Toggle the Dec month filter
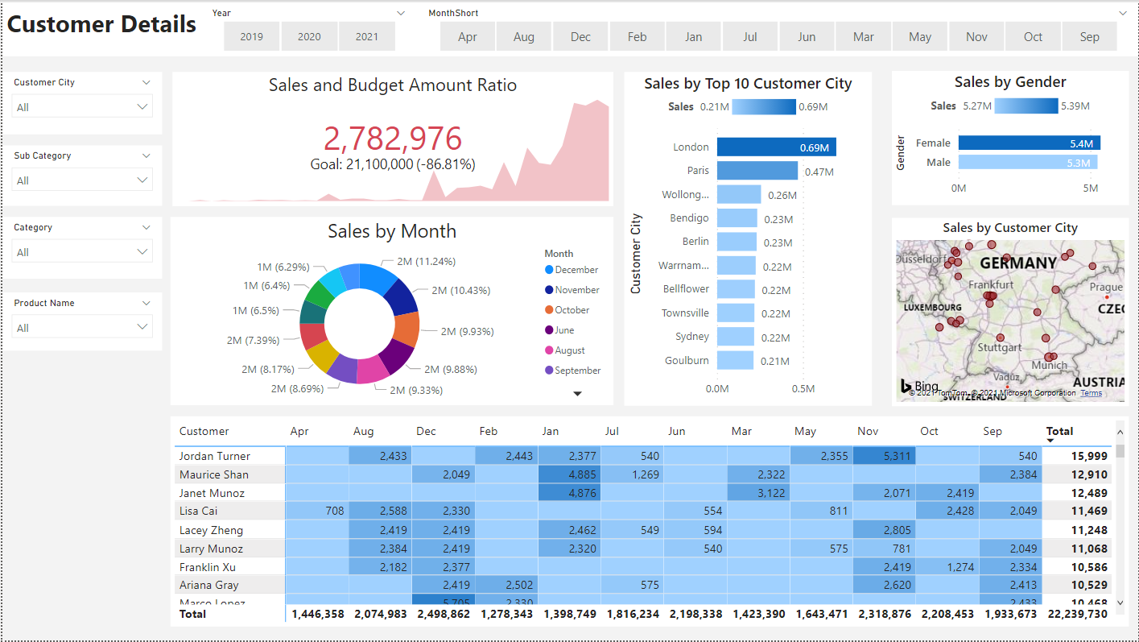1139x642 pixels. tap(580, 36)
